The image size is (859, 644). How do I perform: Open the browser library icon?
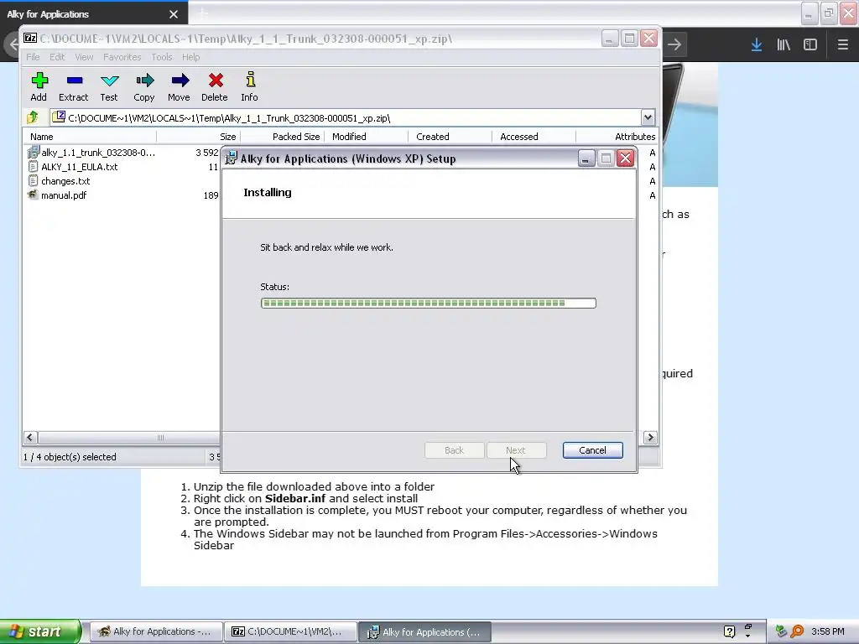click(784, 44)
